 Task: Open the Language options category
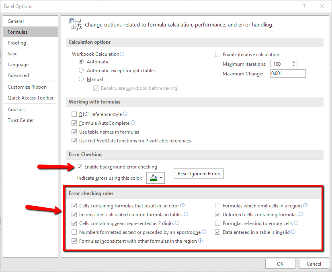31,65
